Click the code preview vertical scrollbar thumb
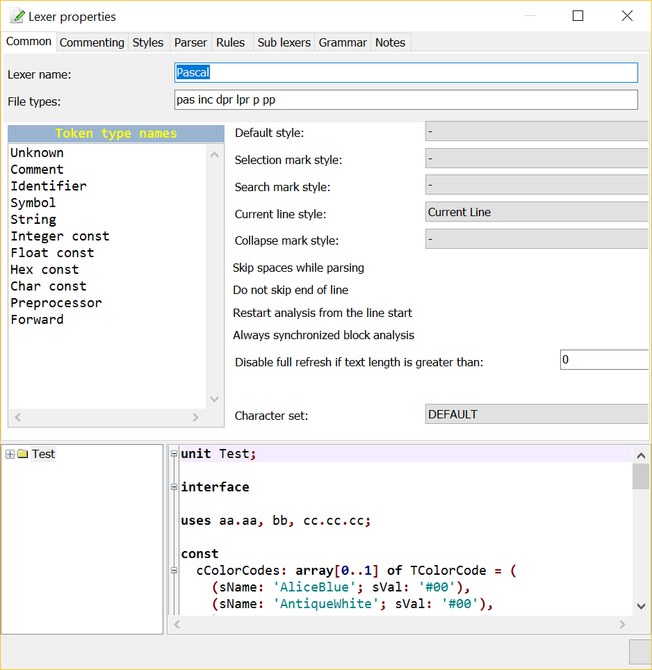The image size is (652, 670). [x=641, y=477]
